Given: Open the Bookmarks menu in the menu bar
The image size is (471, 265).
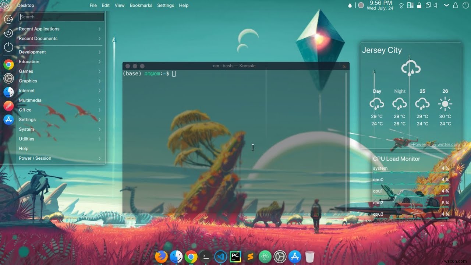Looking at the screenshot, I should 141,5.
